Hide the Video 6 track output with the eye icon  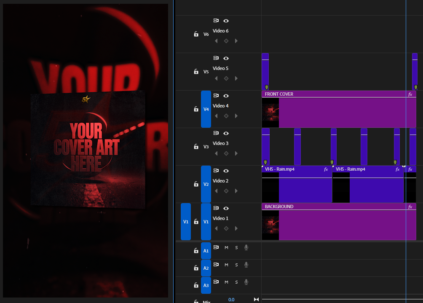226,21
